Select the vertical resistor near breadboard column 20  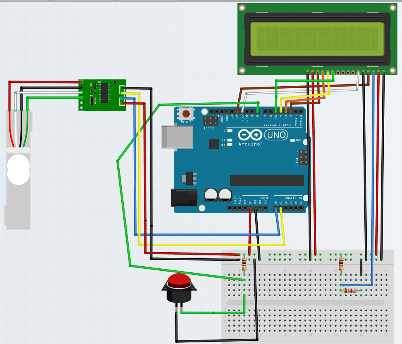[x=341, y=264]
